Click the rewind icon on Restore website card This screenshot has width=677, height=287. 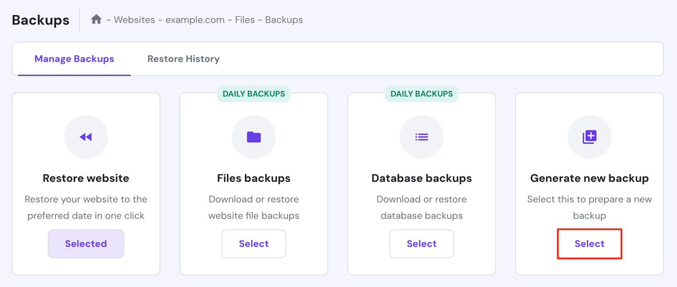[x=86, y=137]
